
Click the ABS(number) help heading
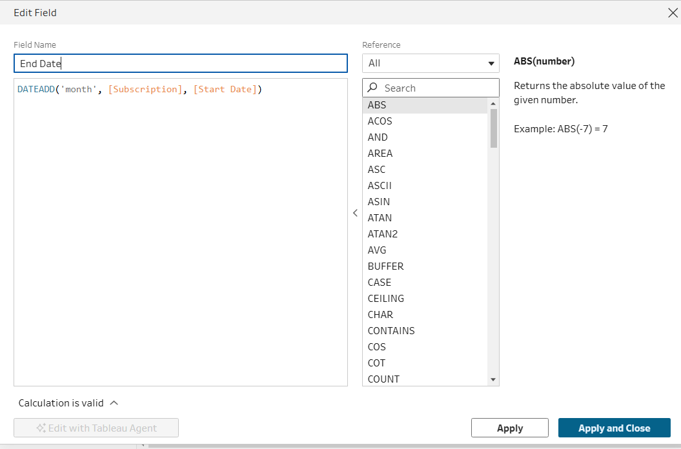544,61
